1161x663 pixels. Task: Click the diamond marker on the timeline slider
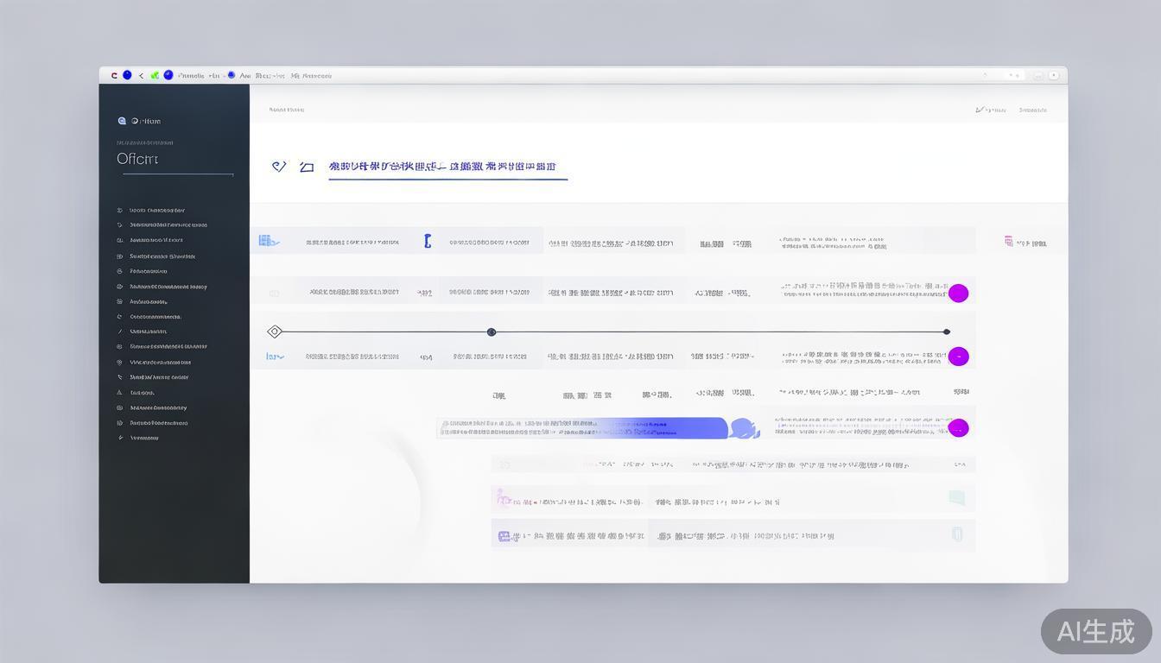pos(275,331)
